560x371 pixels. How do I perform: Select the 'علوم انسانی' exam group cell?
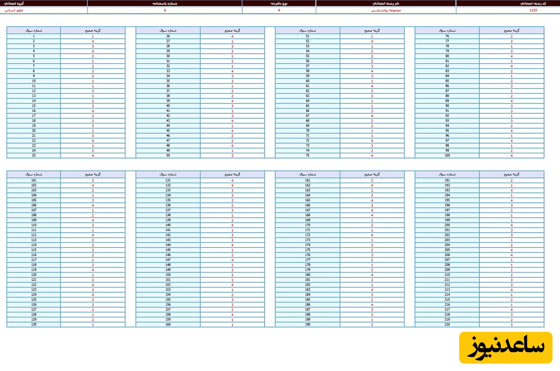pos(43,10)
